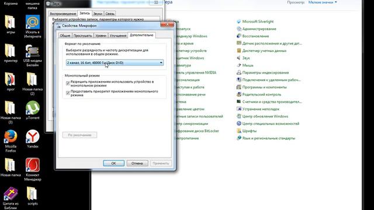The width and height of the screenshot is (374, 210).
Task: Open the Счетчики и средства производительности icon
Action: pyautogui.click(x=239, y=101)
